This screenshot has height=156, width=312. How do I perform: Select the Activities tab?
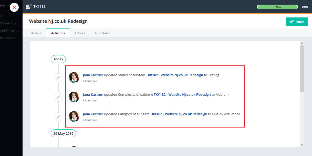click(x=58, y=33)
